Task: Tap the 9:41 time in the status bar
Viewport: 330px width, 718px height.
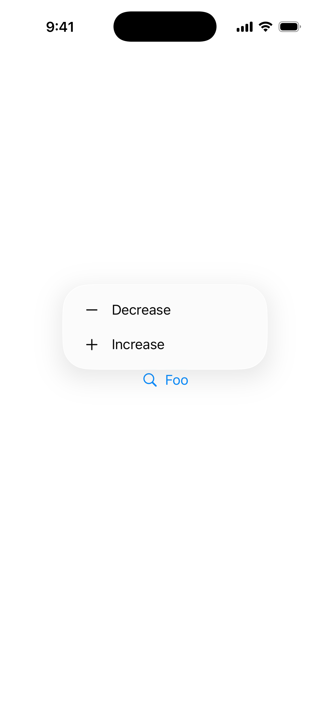Action: coord(60,27)
